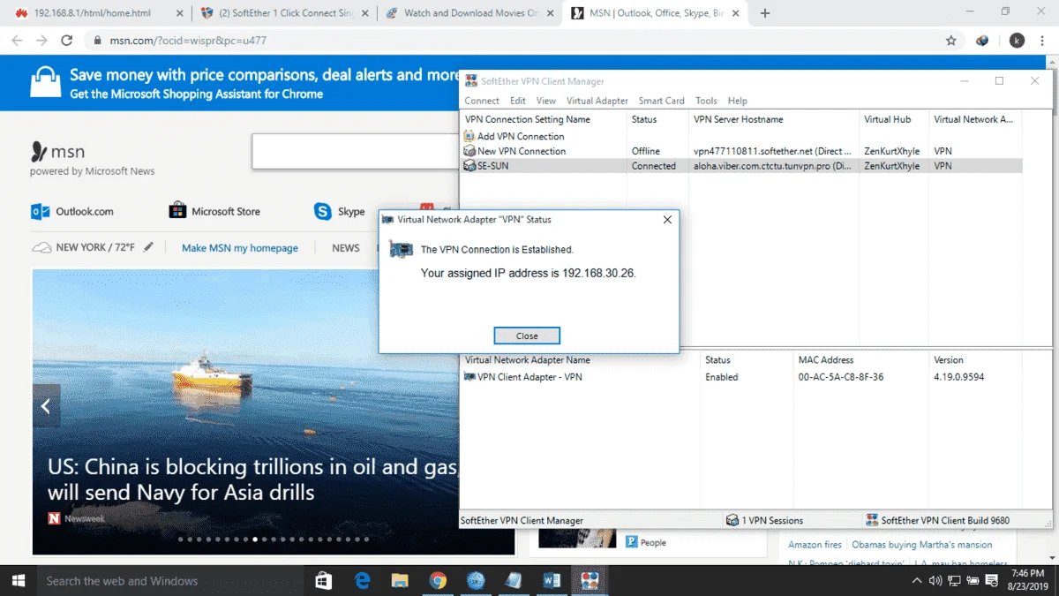Reload the MSN page
1059x596 pixels.
click(66, 41)
